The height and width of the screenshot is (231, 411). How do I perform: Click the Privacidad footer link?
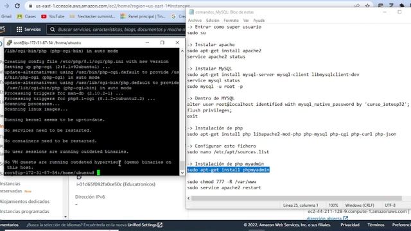pos(350,225)
